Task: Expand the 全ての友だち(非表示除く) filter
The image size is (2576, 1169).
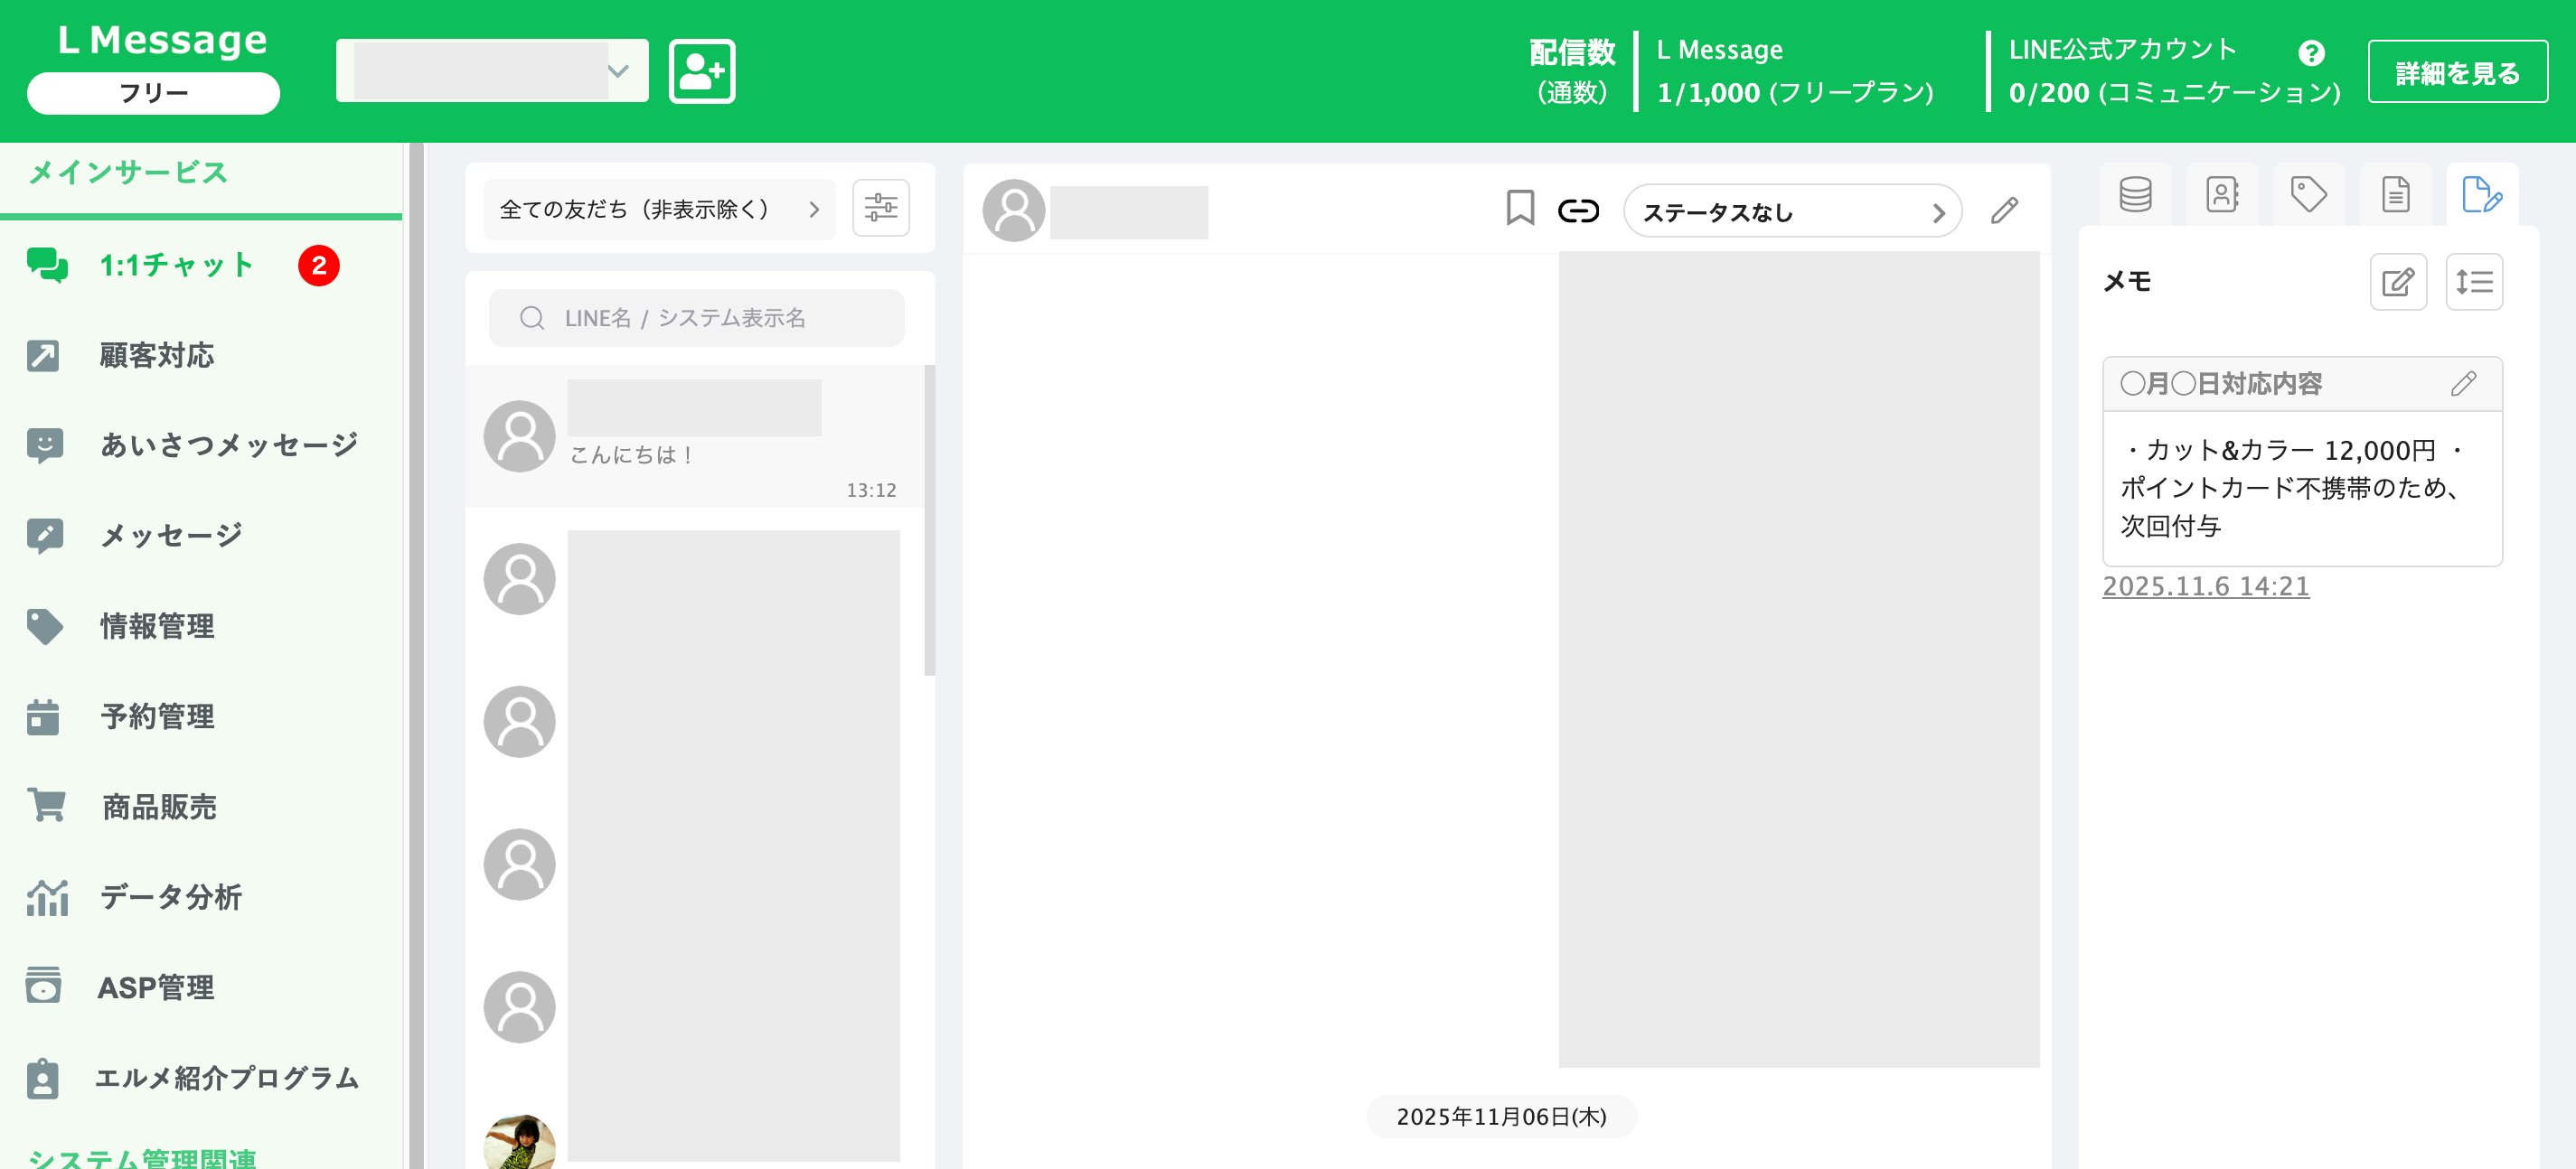Action: tap(659, 210)
